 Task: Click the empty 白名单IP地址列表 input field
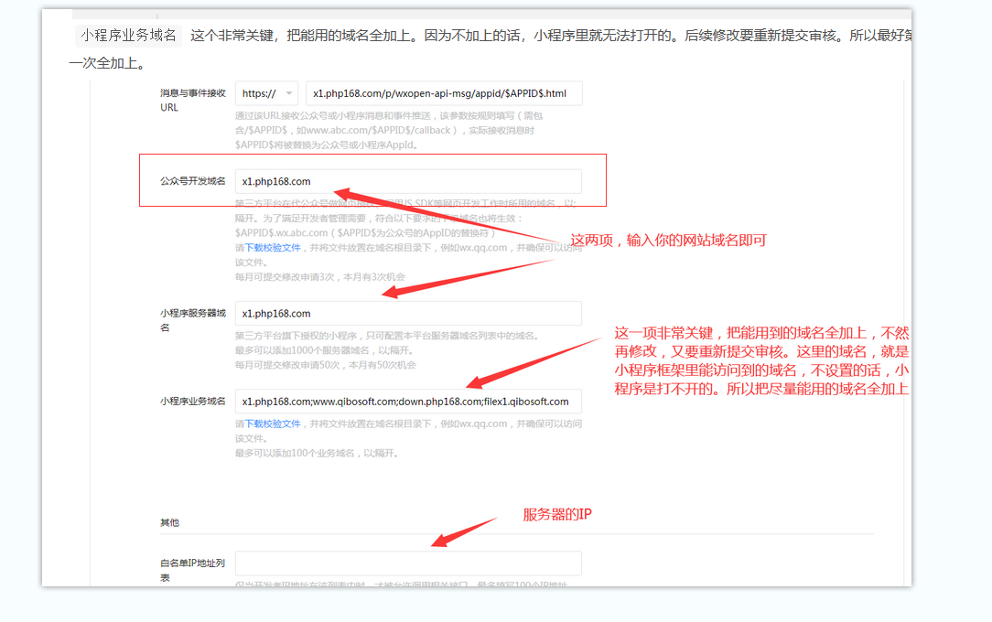[407, 563]
